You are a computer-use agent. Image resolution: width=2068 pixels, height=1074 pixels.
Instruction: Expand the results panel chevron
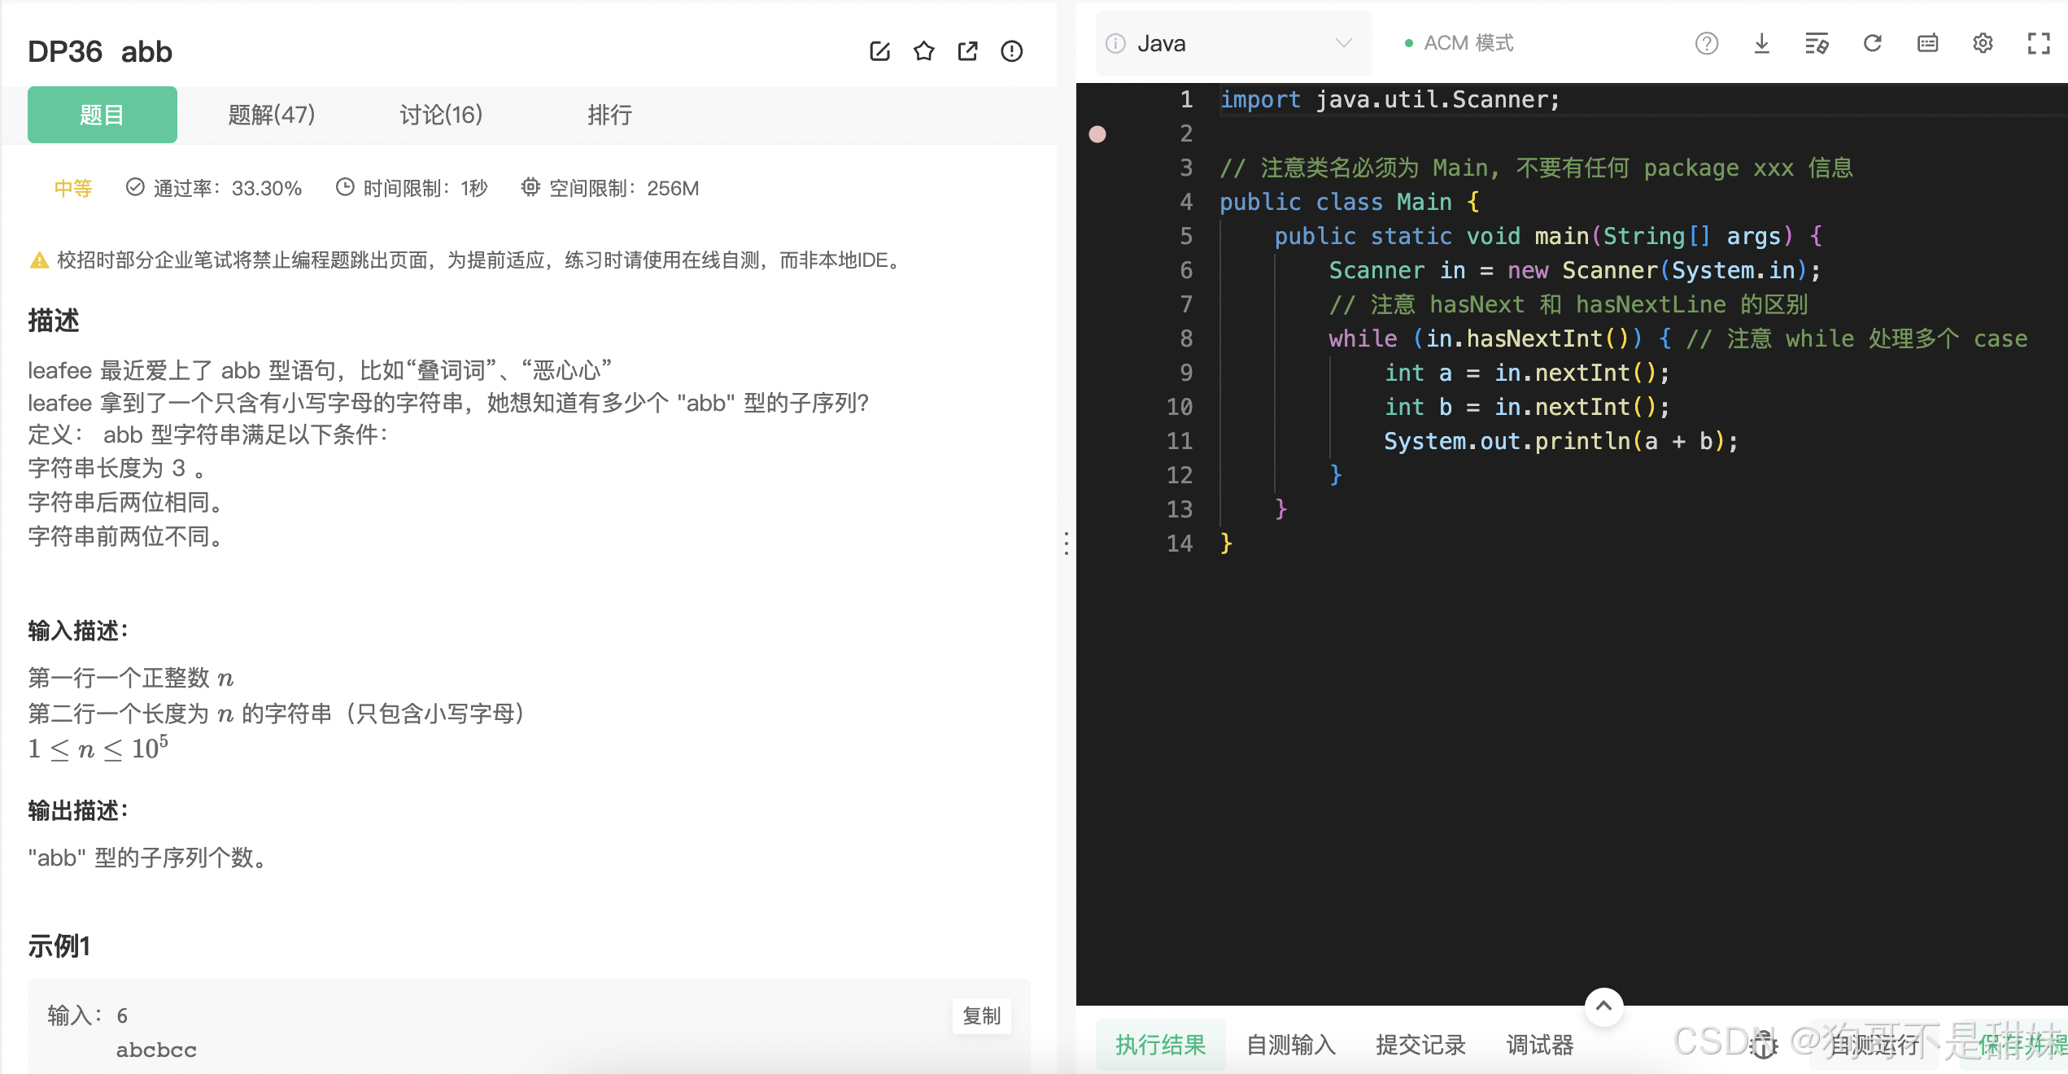click(1603, 1006)
